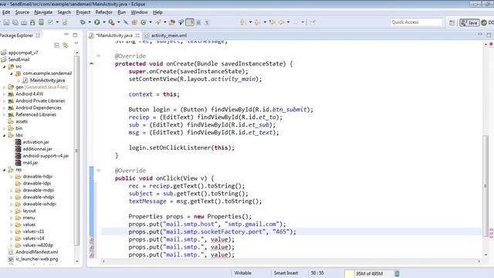Toggle Block Selection Mode button
Image resolution: width=494 pixels, height=278 pixels.
click(x=198, y=22)
